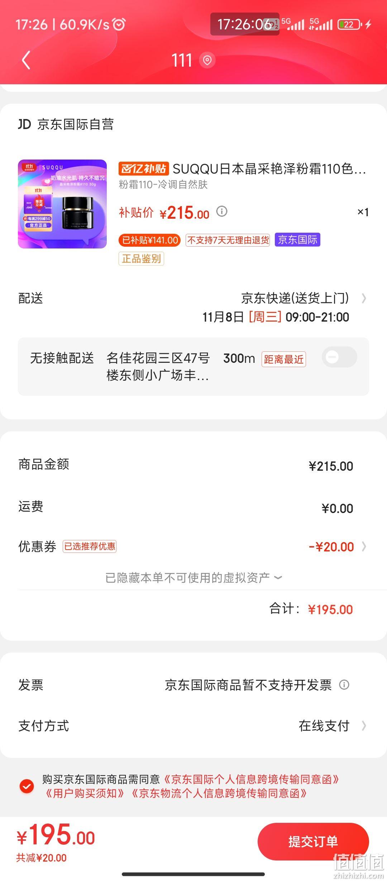The width and height of the screenshot is (387, 882).
Task: Open the 京东国际自营 store header
Action: pyautogui.click(x=66, y=124)
